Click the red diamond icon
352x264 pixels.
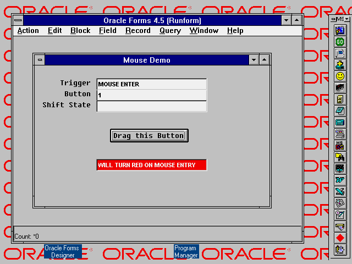pos(340,238)
